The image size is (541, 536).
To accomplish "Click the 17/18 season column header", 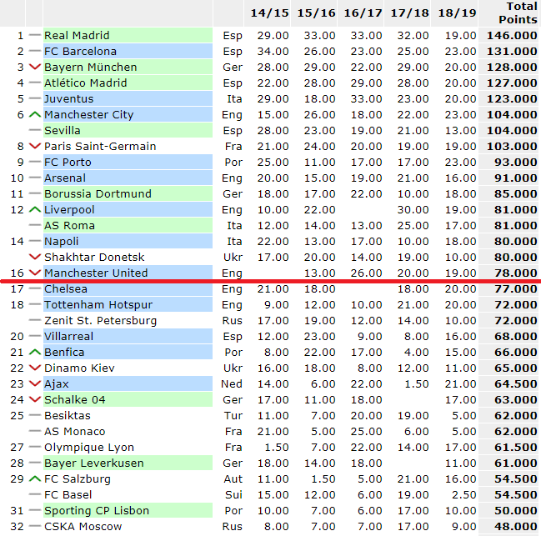I will [x=409, y=13].
